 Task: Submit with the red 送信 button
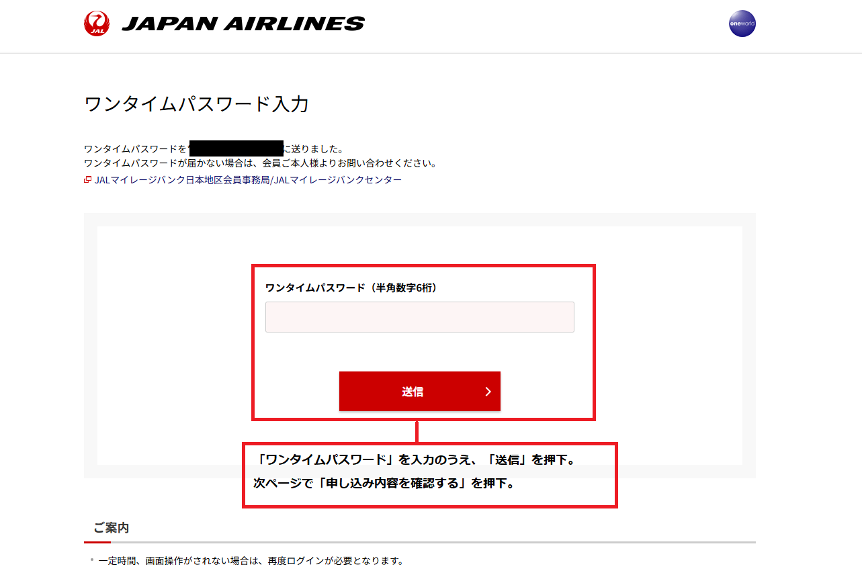(x=420, y=391)
